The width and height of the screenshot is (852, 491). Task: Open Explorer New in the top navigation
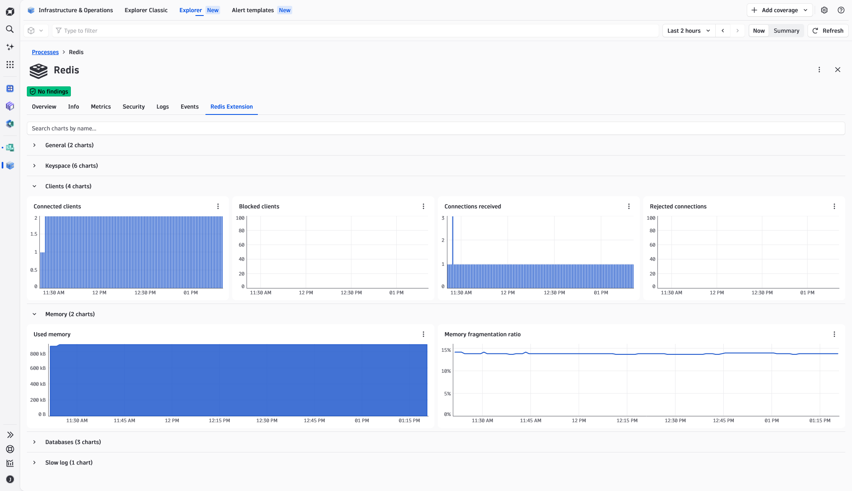[x=199, y=10]
